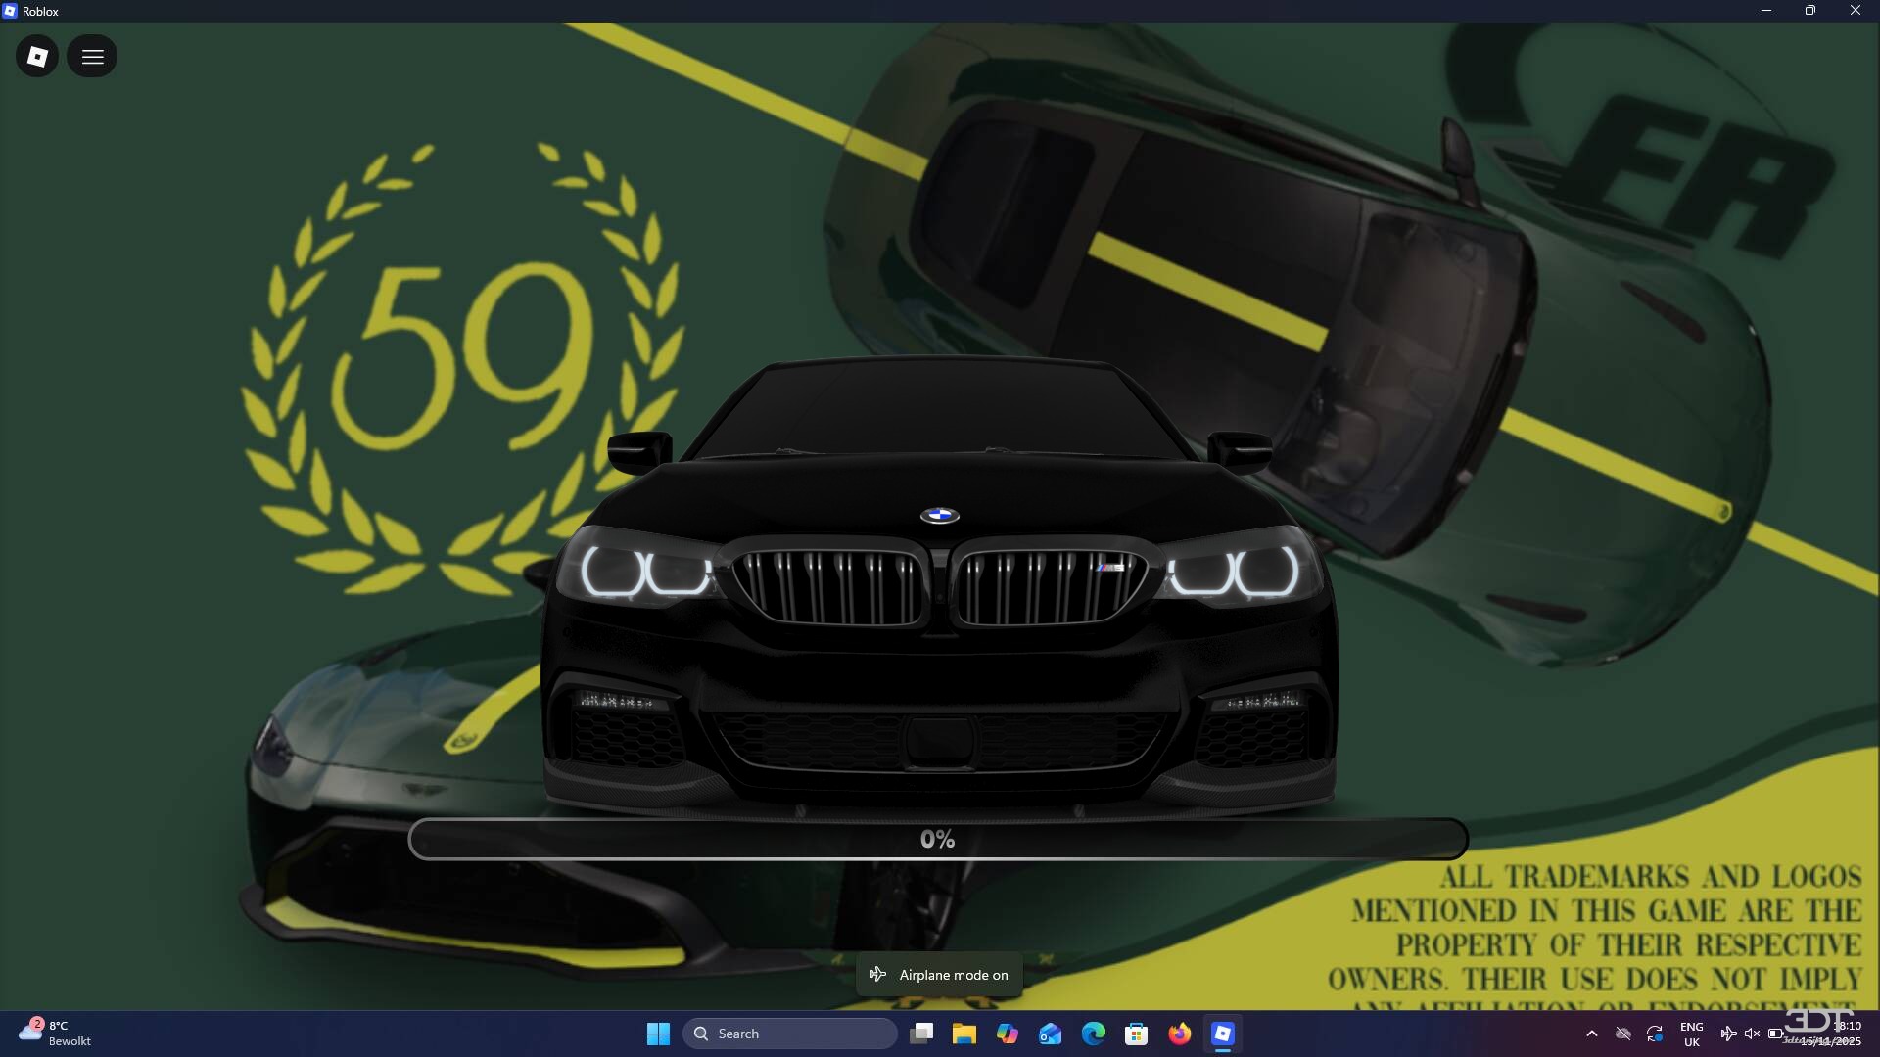Click the Roblox icon in the title bar
Image resolution: width=1880 pixels, height=1057 pixels.
tap(10, 11)
